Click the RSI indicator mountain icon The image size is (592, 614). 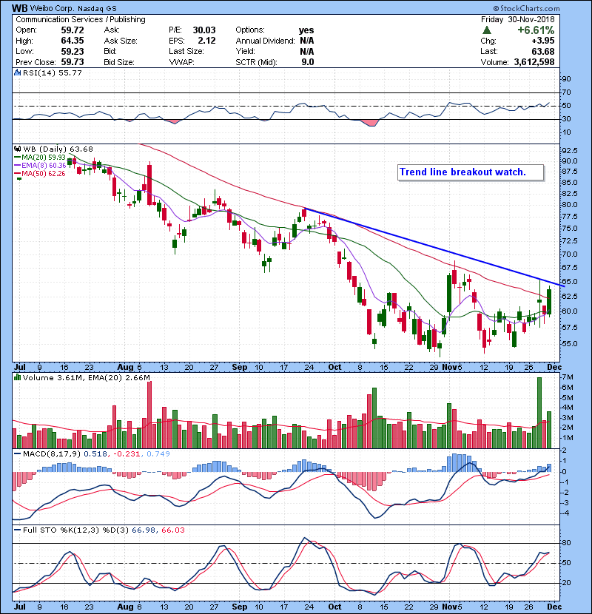coord(18,74)
